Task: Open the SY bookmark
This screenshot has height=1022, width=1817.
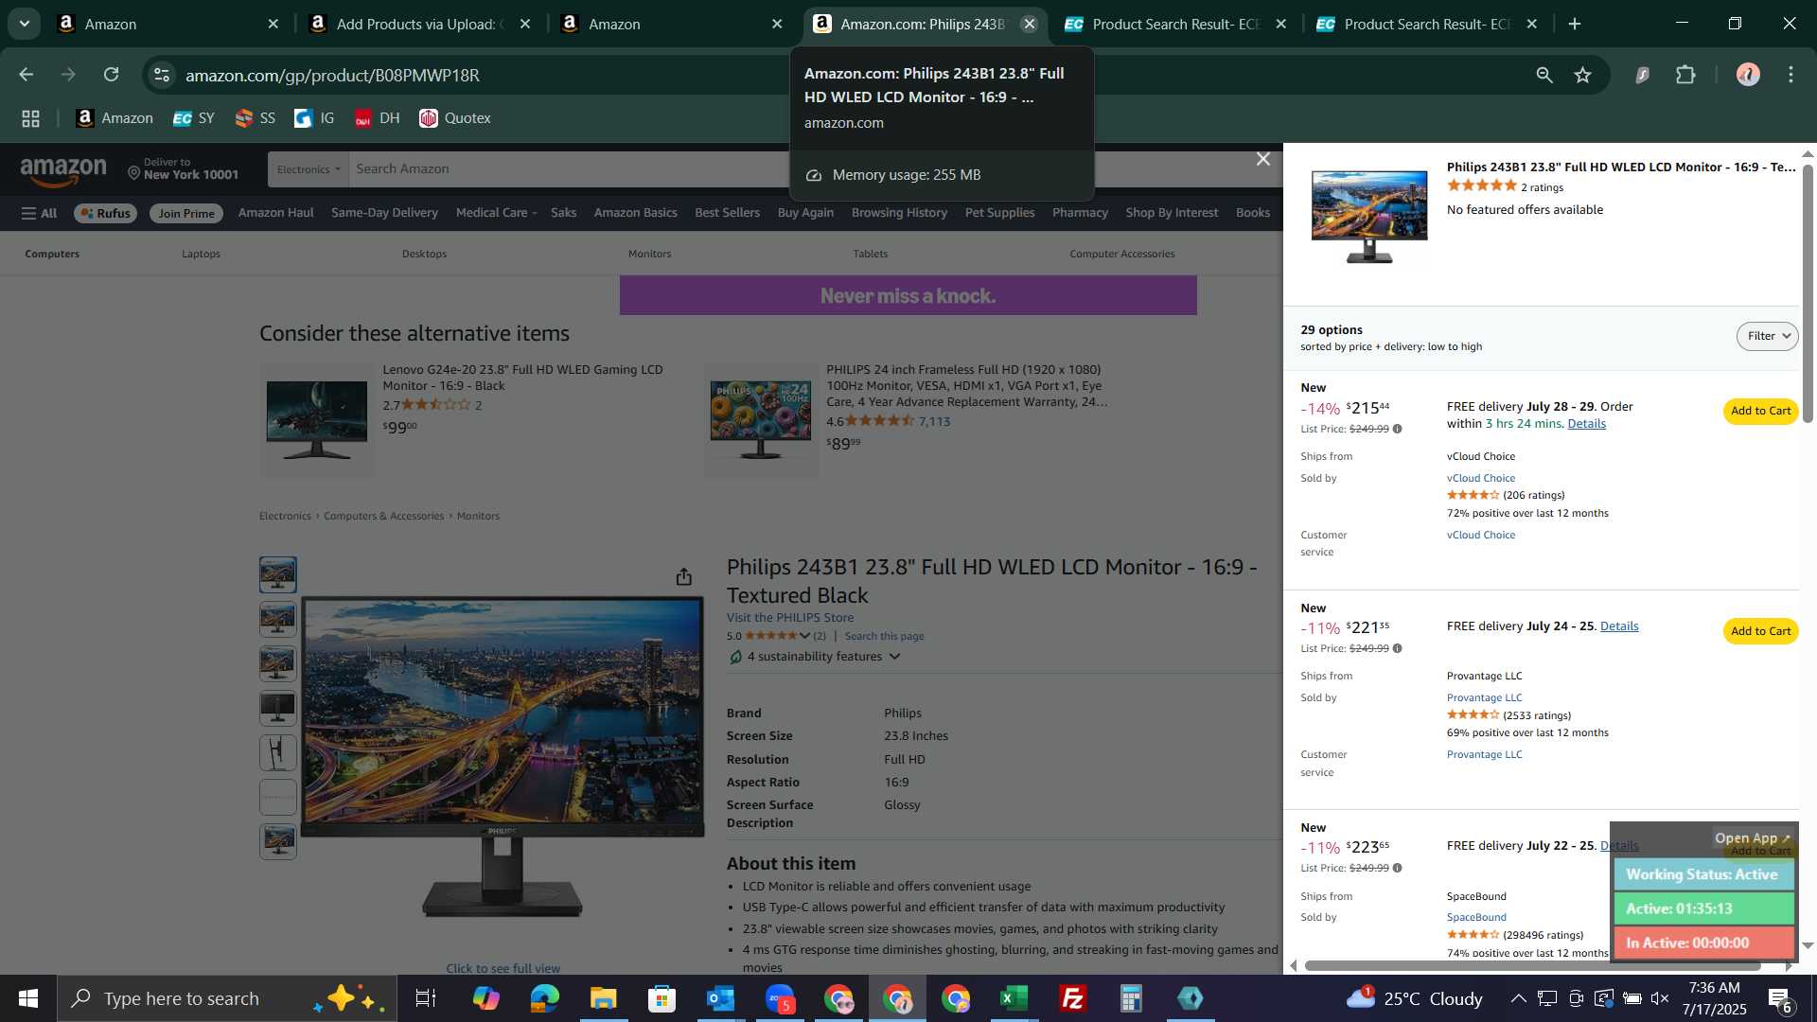Action: [x=194, y=118]
